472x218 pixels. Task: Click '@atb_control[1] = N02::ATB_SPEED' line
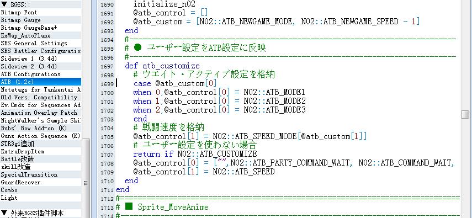204,172
